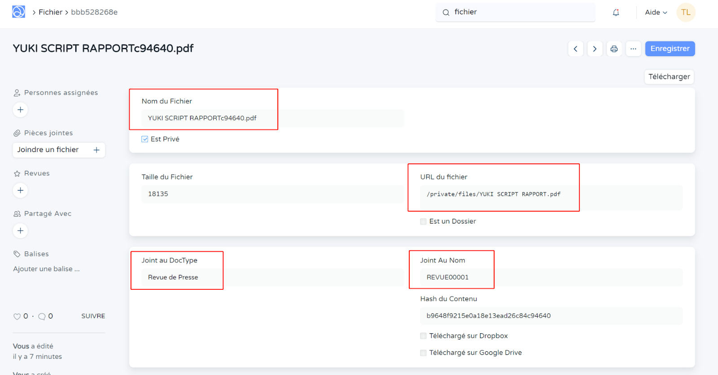Add an assigned person with plus
The height and width of the screenshot is (375, 718).
tap(20, 110)
